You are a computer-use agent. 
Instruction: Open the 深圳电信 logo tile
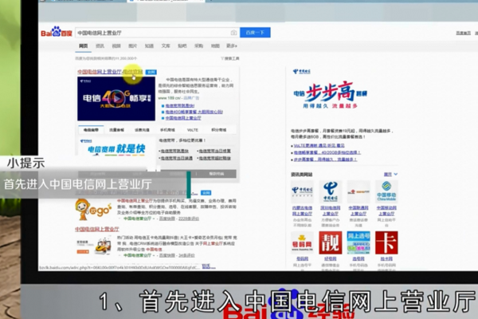tap(330, 191)
